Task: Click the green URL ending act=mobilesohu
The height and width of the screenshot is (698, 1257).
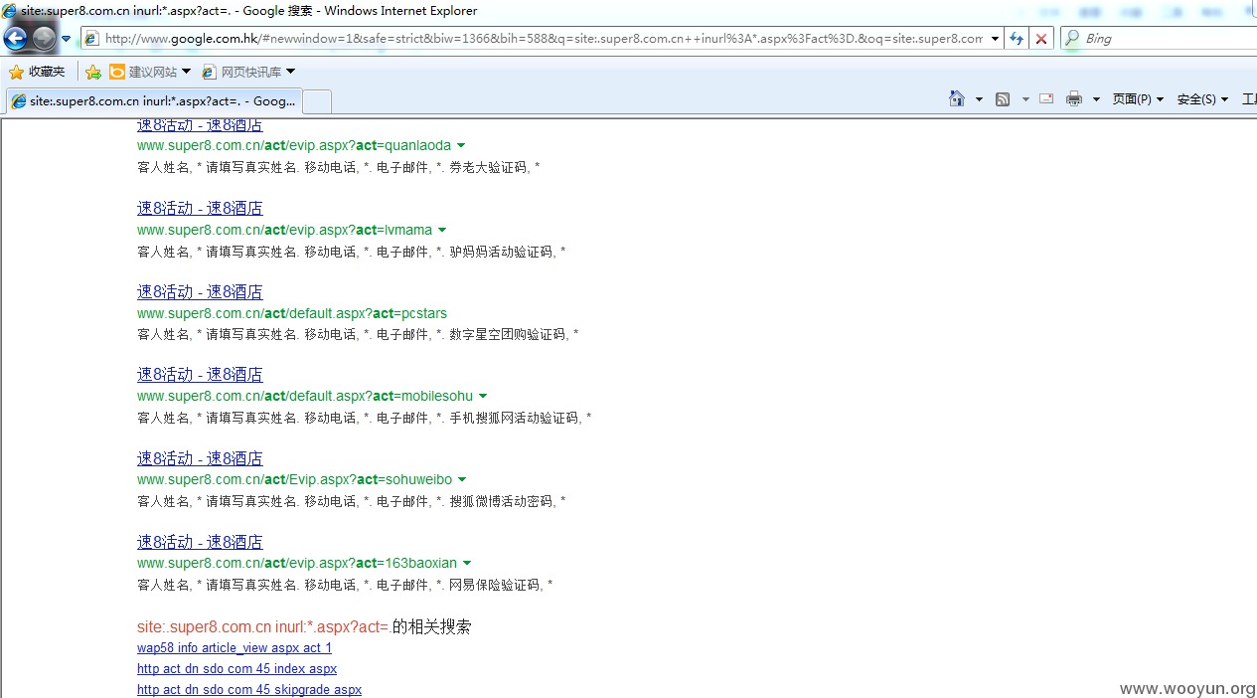Action: tap(305, 396)
